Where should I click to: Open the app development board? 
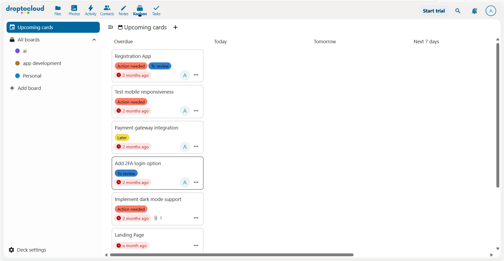pos(42,63)
